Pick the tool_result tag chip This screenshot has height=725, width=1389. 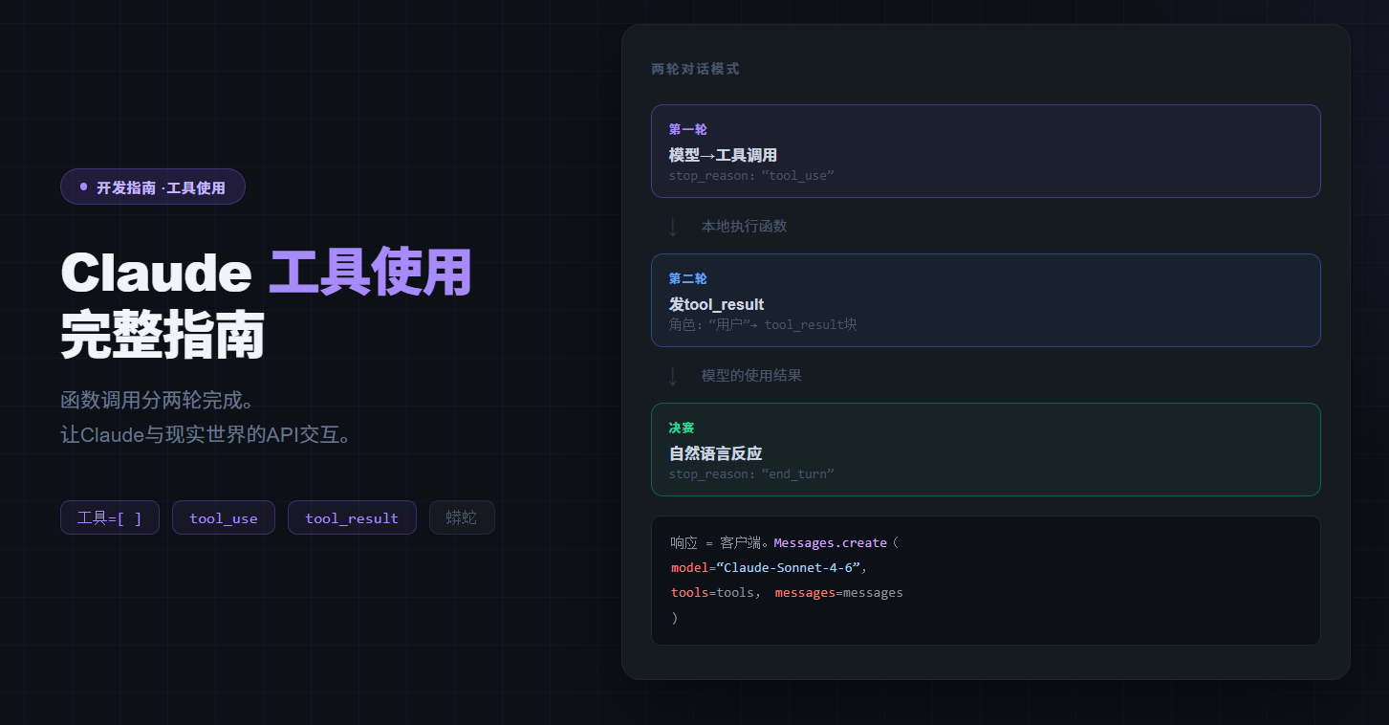352,517
